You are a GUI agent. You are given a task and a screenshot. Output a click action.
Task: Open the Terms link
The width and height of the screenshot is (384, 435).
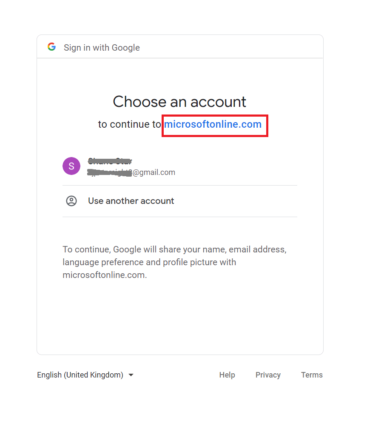tap(312, 375)
